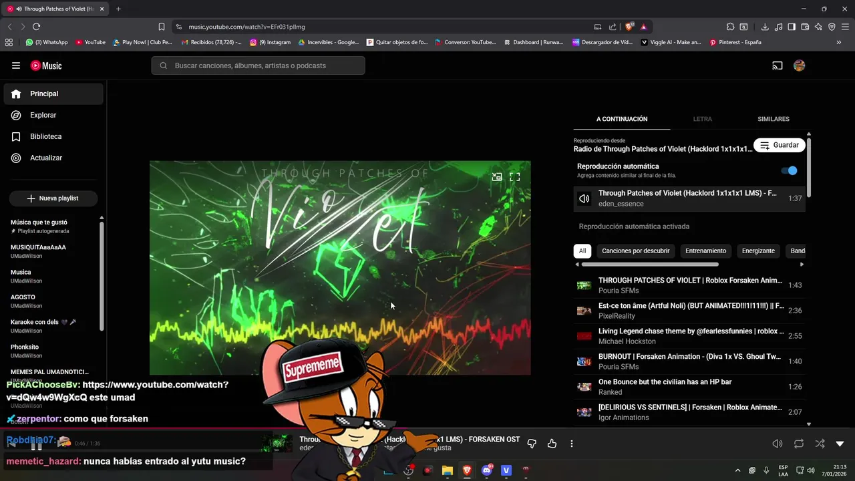Open the browser main hamburger menu
Image resolution: width=855 pixels, height=481 pixels.
844,27
